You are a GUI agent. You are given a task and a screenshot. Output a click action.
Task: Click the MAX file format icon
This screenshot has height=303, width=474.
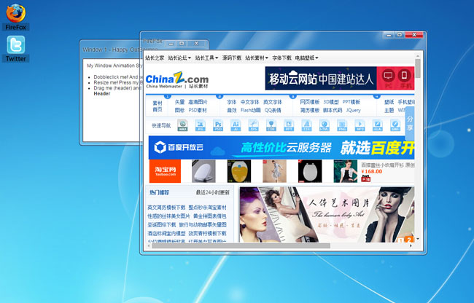pyautogui.click(x=182, y=125)
